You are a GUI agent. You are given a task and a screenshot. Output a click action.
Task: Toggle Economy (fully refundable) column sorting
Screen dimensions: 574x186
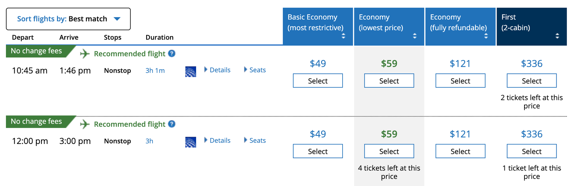(x=486, y=36)
